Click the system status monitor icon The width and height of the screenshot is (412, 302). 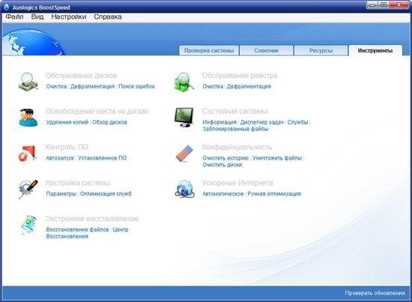click(x=184, y=118)
